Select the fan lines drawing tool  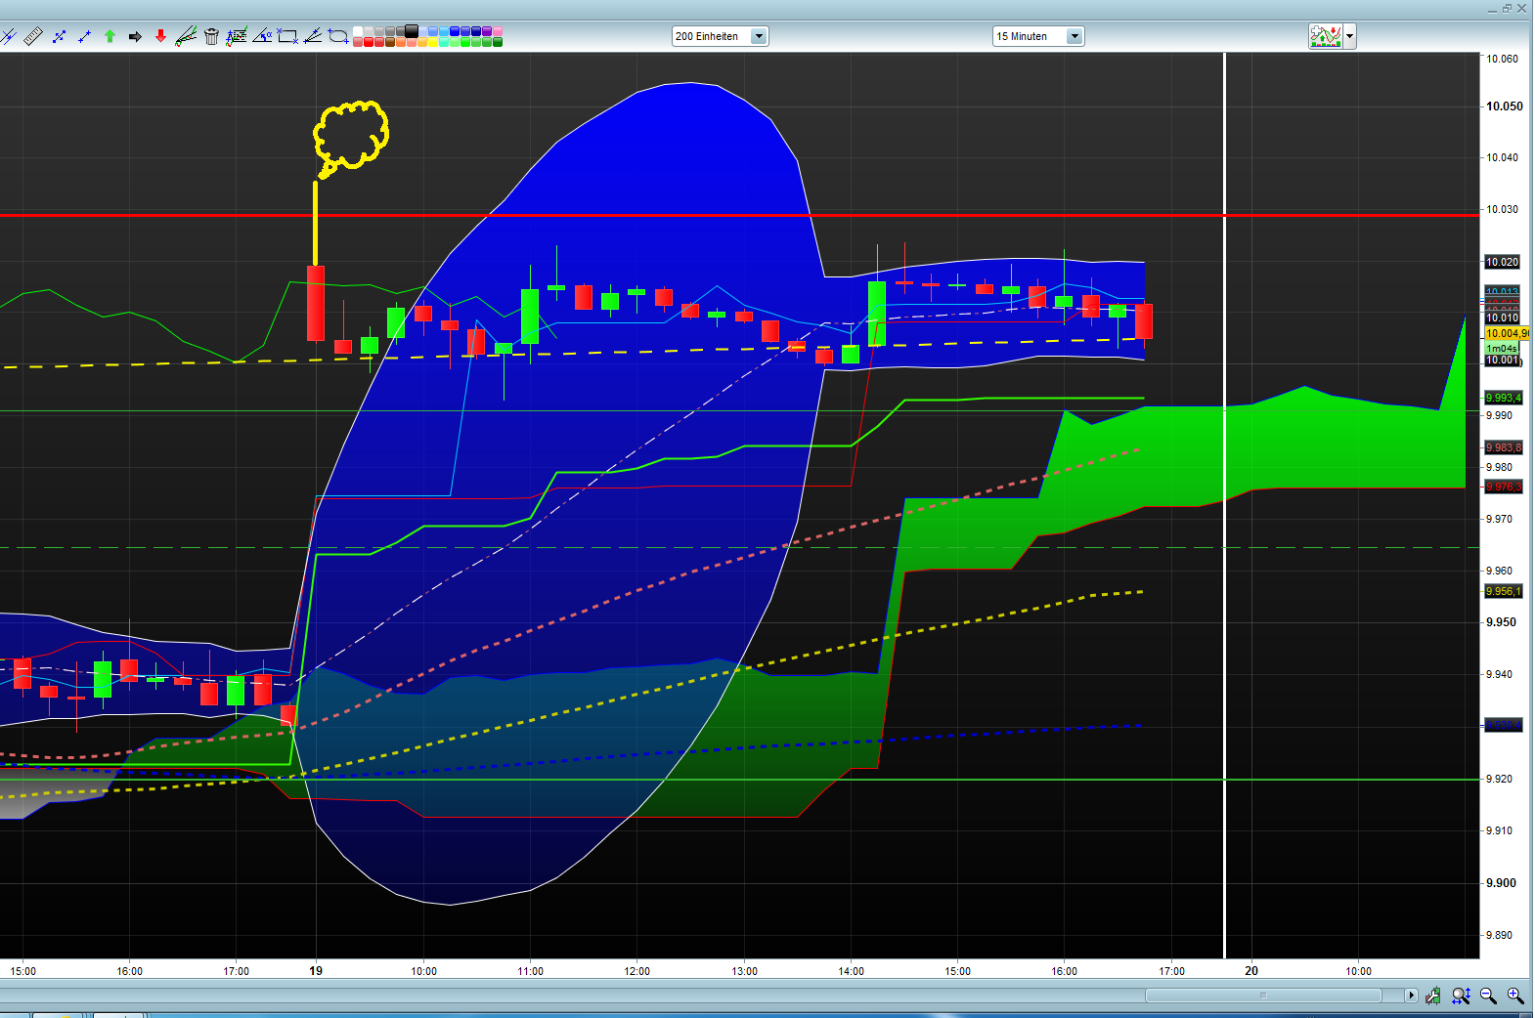(186, 36)
